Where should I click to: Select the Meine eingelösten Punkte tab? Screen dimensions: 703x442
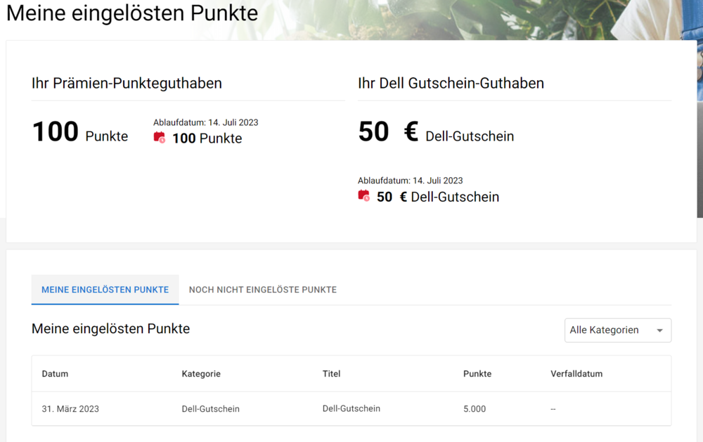point(105,290)
